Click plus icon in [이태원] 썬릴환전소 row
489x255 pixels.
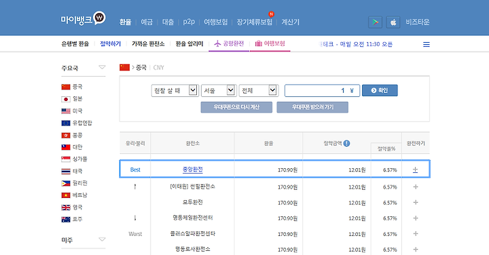pos(416,187)
